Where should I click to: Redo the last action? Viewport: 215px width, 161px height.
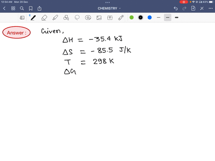pyautogui.click(x=185, y=8)
